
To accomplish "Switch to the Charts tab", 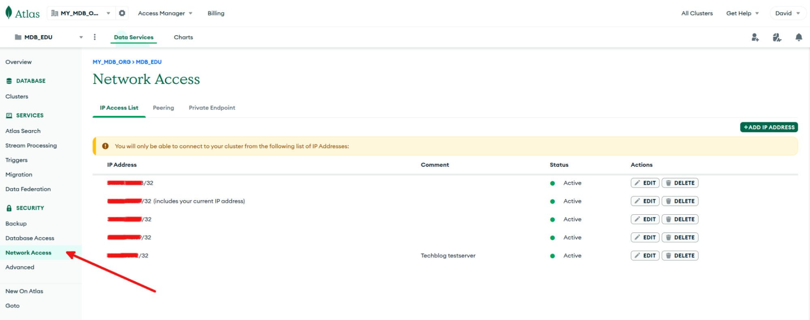I will [183, 37].
